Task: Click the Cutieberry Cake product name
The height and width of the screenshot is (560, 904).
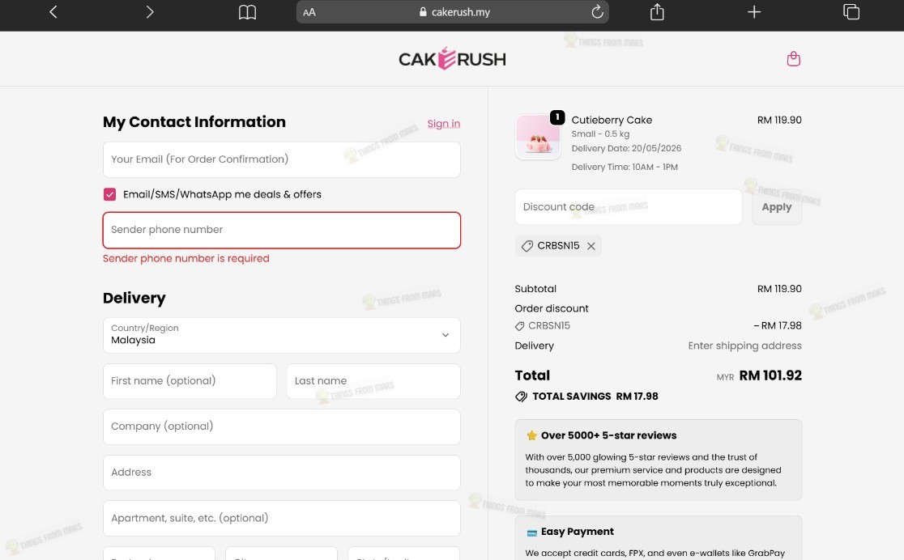Action: coord(612,120)
